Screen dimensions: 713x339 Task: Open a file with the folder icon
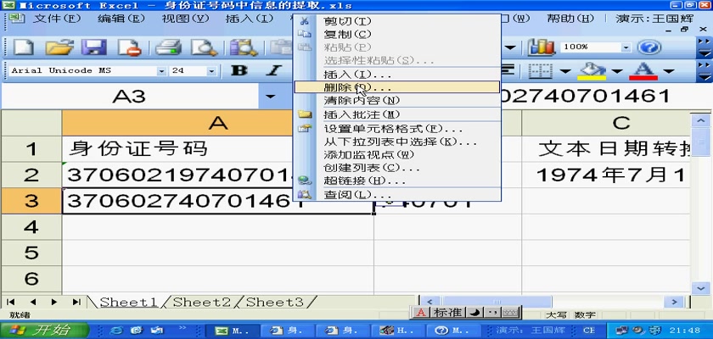coord(59,47)
